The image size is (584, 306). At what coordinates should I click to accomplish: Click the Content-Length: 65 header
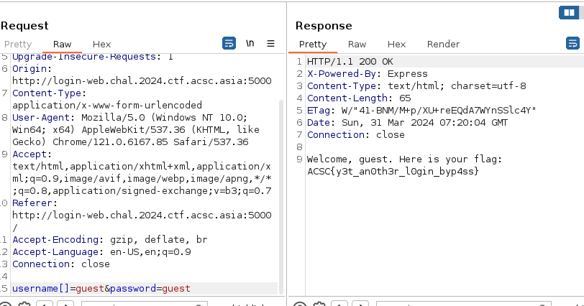pos(359,98)
